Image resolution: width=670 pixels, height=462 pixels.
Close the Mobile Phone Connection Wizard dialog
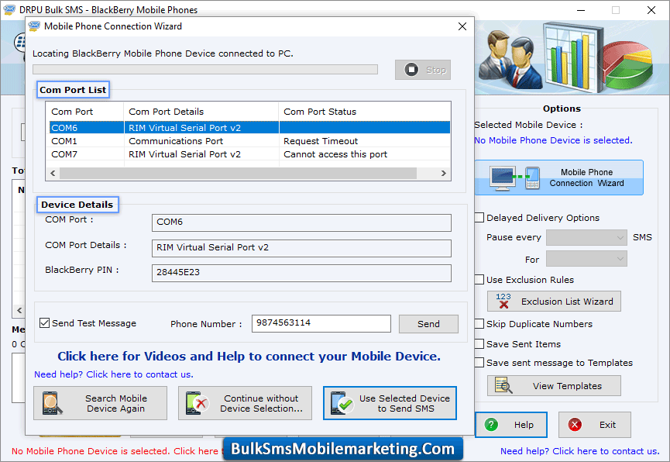pyautogui.click(x=462, y=26)
